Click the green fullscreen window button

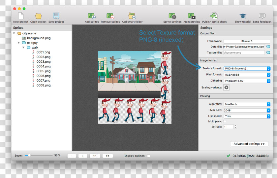[x=24, y=9]
